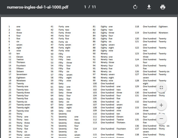The image size is (178, 138).
Task: Click the word 'Thirteen' in row 113
Action: point(121,122)
